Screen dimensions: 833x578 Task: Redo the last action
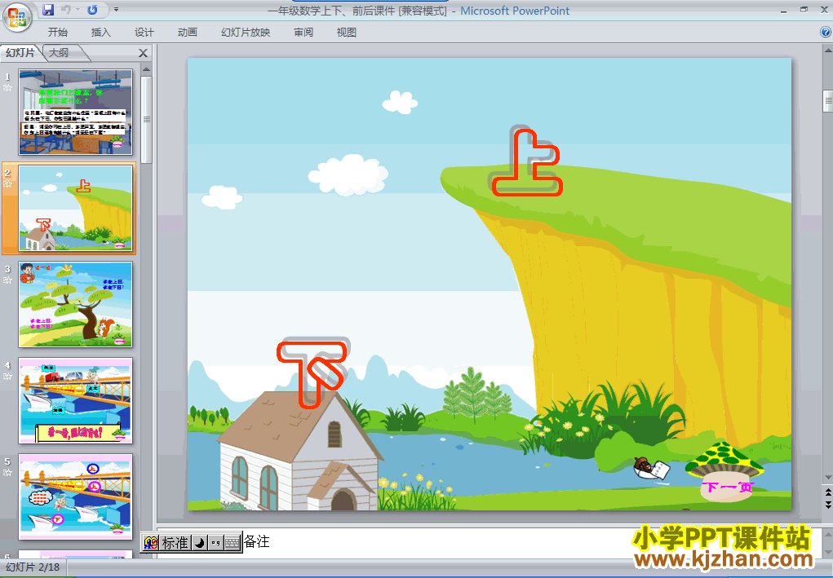[92, 10]
